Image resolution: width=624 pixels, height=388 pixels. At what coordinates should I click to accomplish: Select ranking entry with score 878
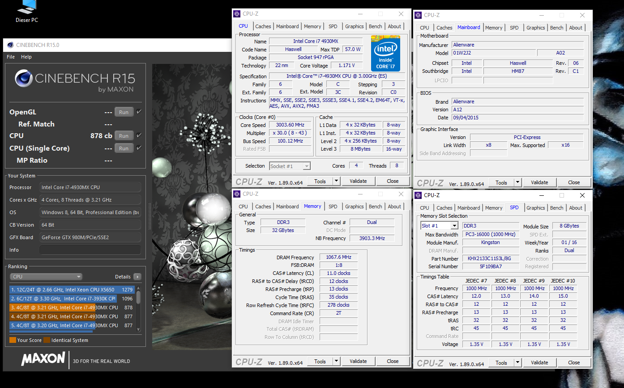point(72,308)
